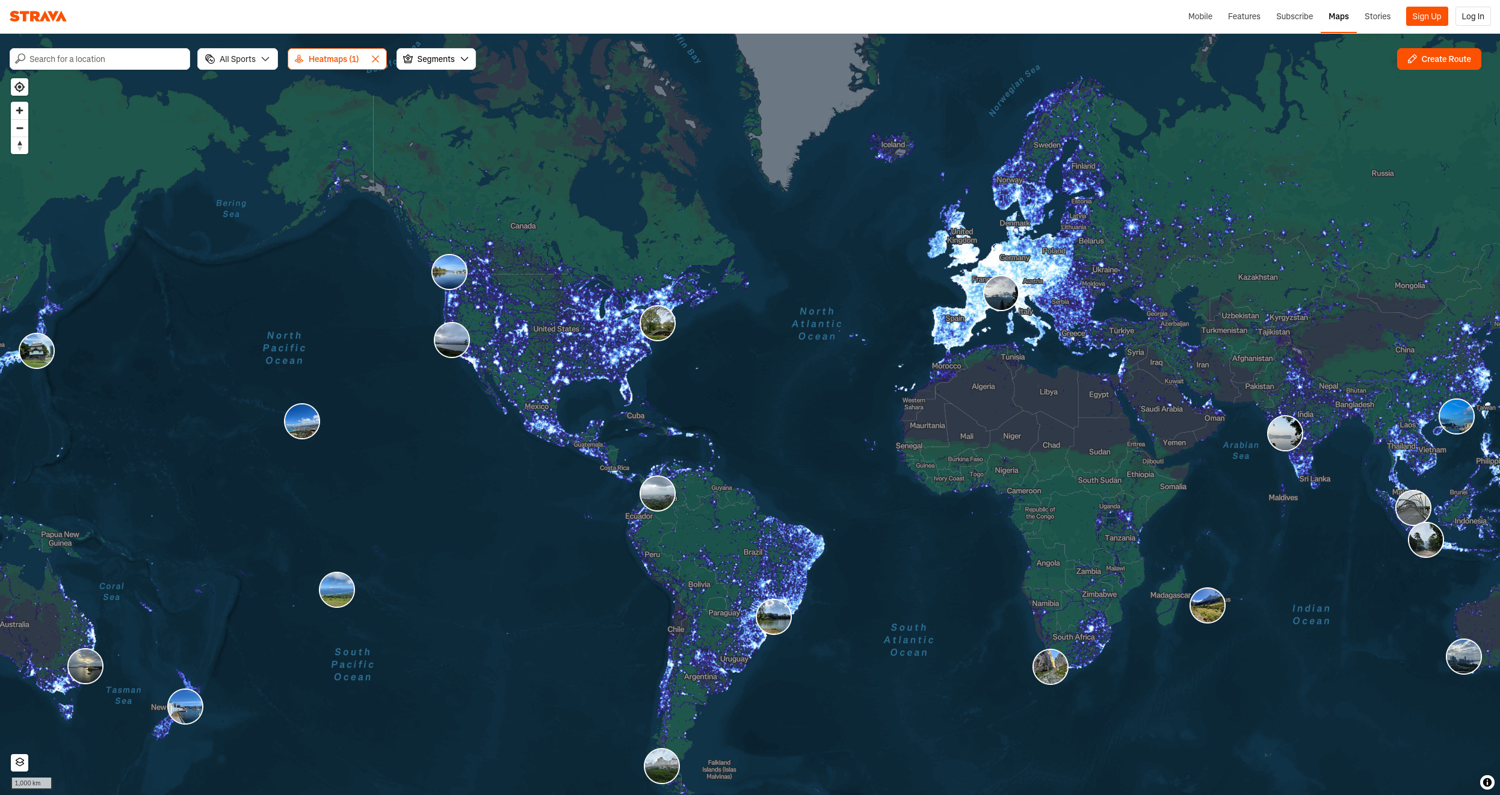Click the Russia map label
Image resolution: width=1500 pixels, height=795 pixels.
pos(1383,173)
